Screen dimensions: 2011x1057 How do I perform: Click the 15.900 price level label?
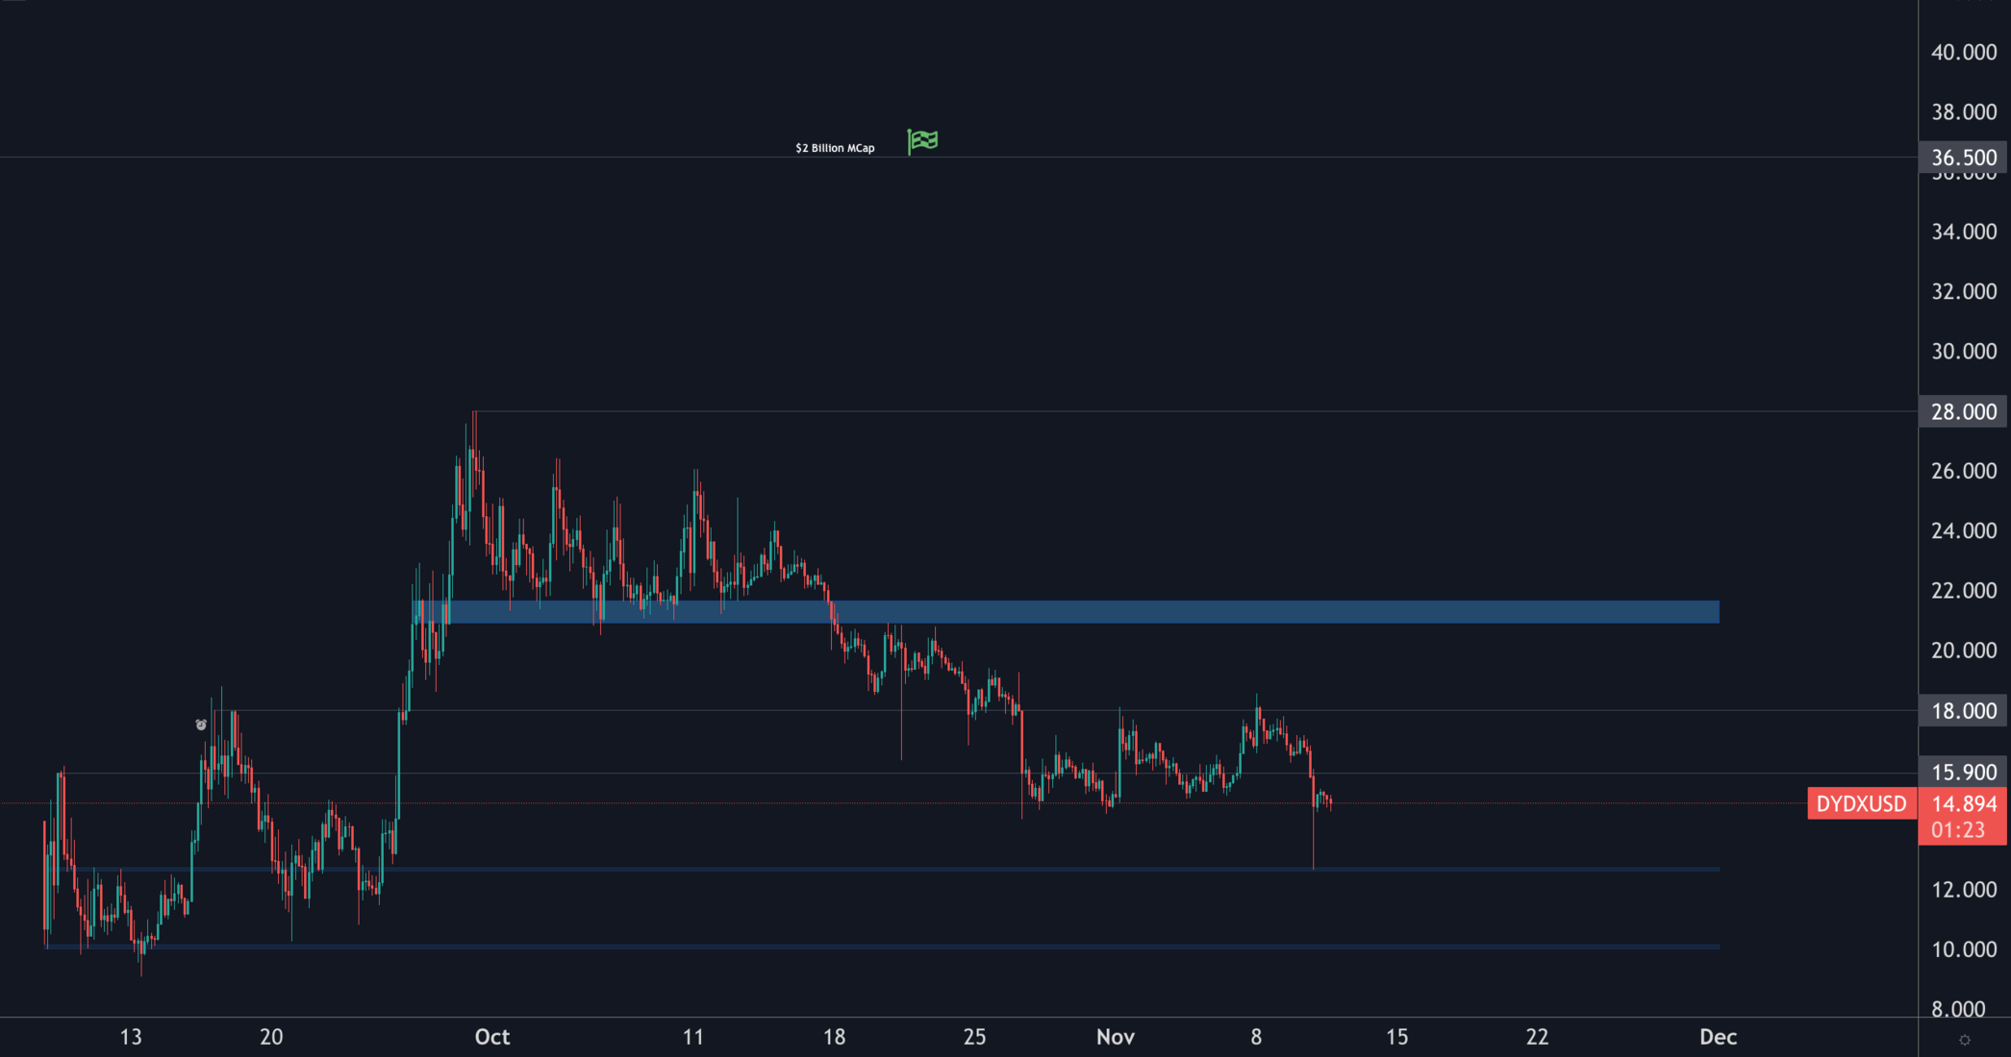tap(1963, 773)
